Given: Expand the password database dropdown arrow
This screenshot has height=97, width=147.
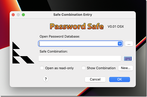Looking at the screenshot, I should pos(120,44).
